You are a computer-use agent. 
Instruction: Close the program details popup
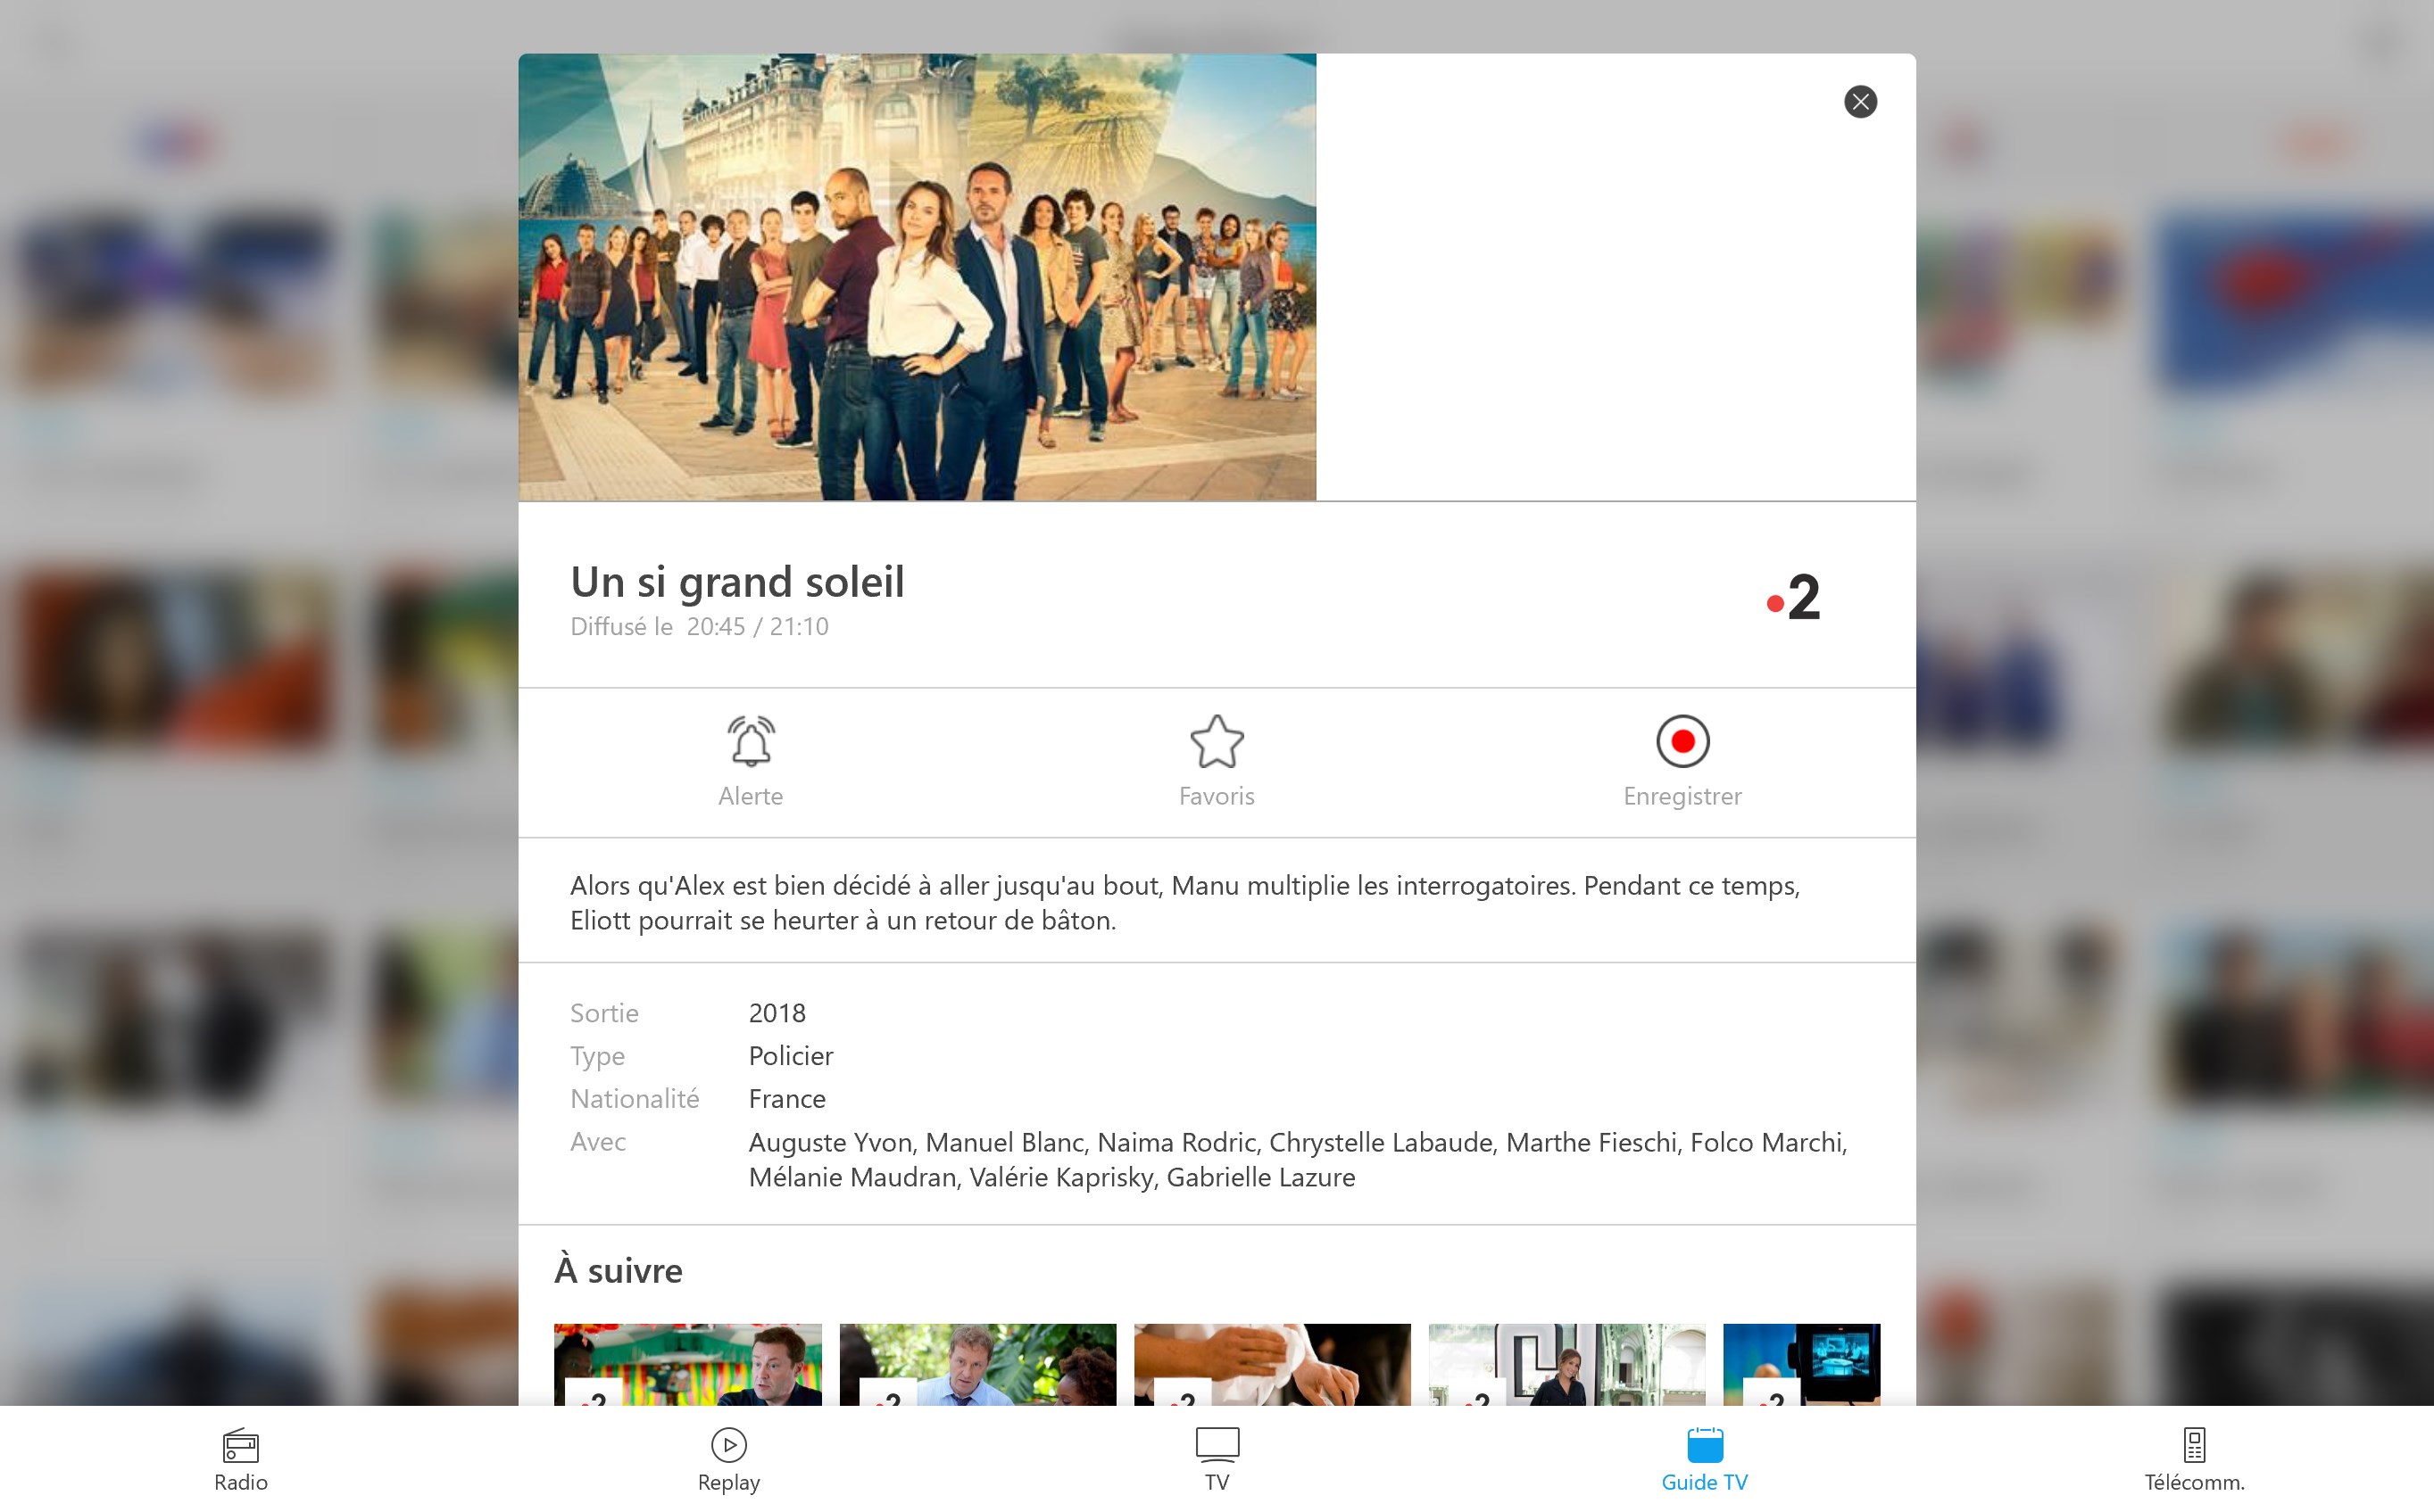1860,102
